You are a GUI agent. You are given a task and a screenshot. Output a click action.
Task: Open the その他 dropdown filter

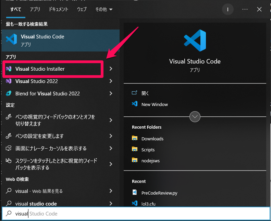(x=104, y=9)
